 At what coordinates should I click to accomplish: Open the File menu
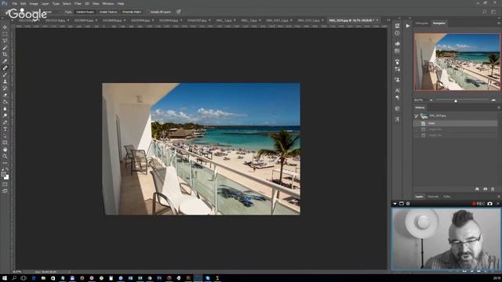(x=14, y=3)
